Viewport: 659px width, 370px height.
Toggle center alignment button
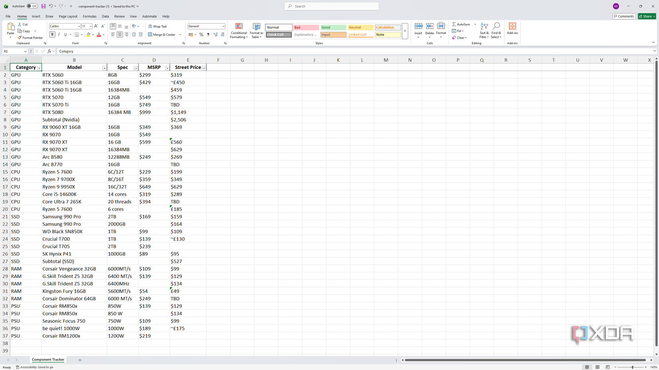click(119, 35)
